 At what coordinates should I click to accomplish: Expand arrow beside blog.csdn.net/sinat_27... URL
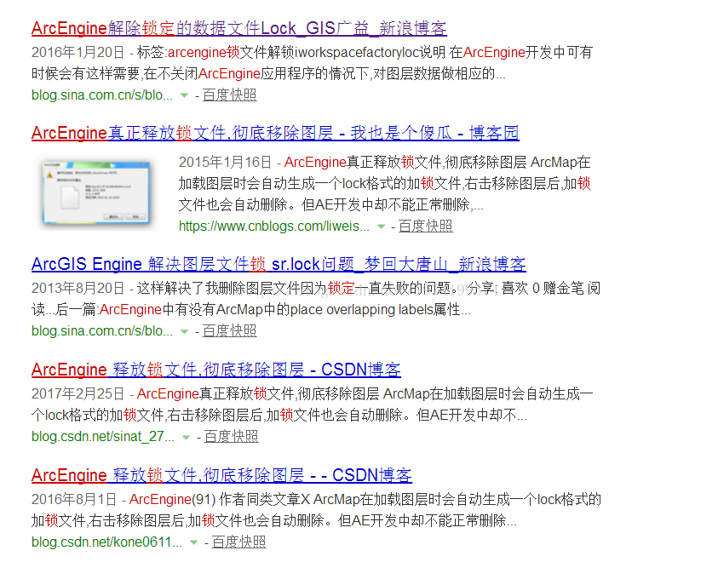click(x=186, y=437)
